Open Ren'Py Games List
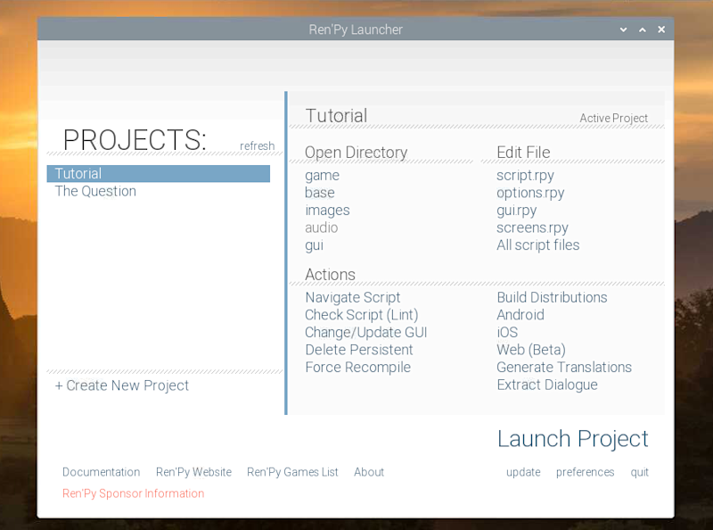 pos(292,472)
